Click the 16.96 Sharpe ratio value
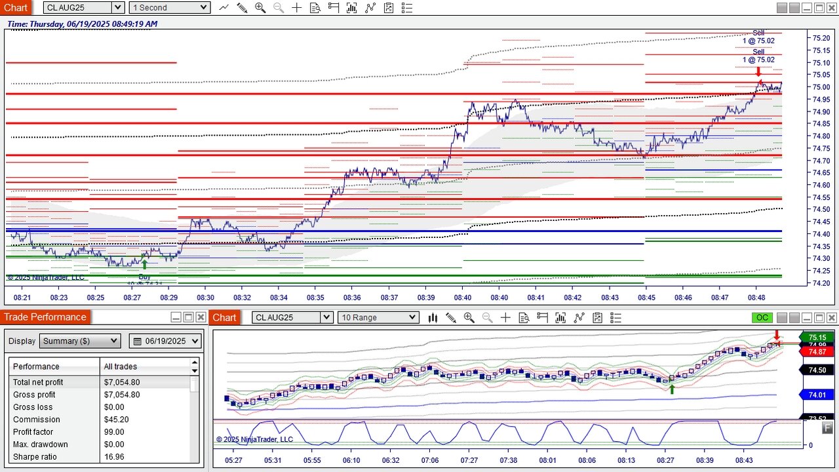839x472 pixels. 114,457
